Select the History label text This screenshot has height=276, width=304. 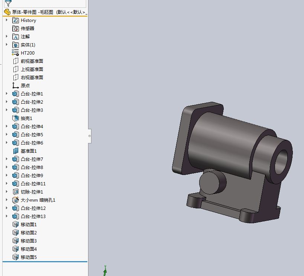[28, 20]
